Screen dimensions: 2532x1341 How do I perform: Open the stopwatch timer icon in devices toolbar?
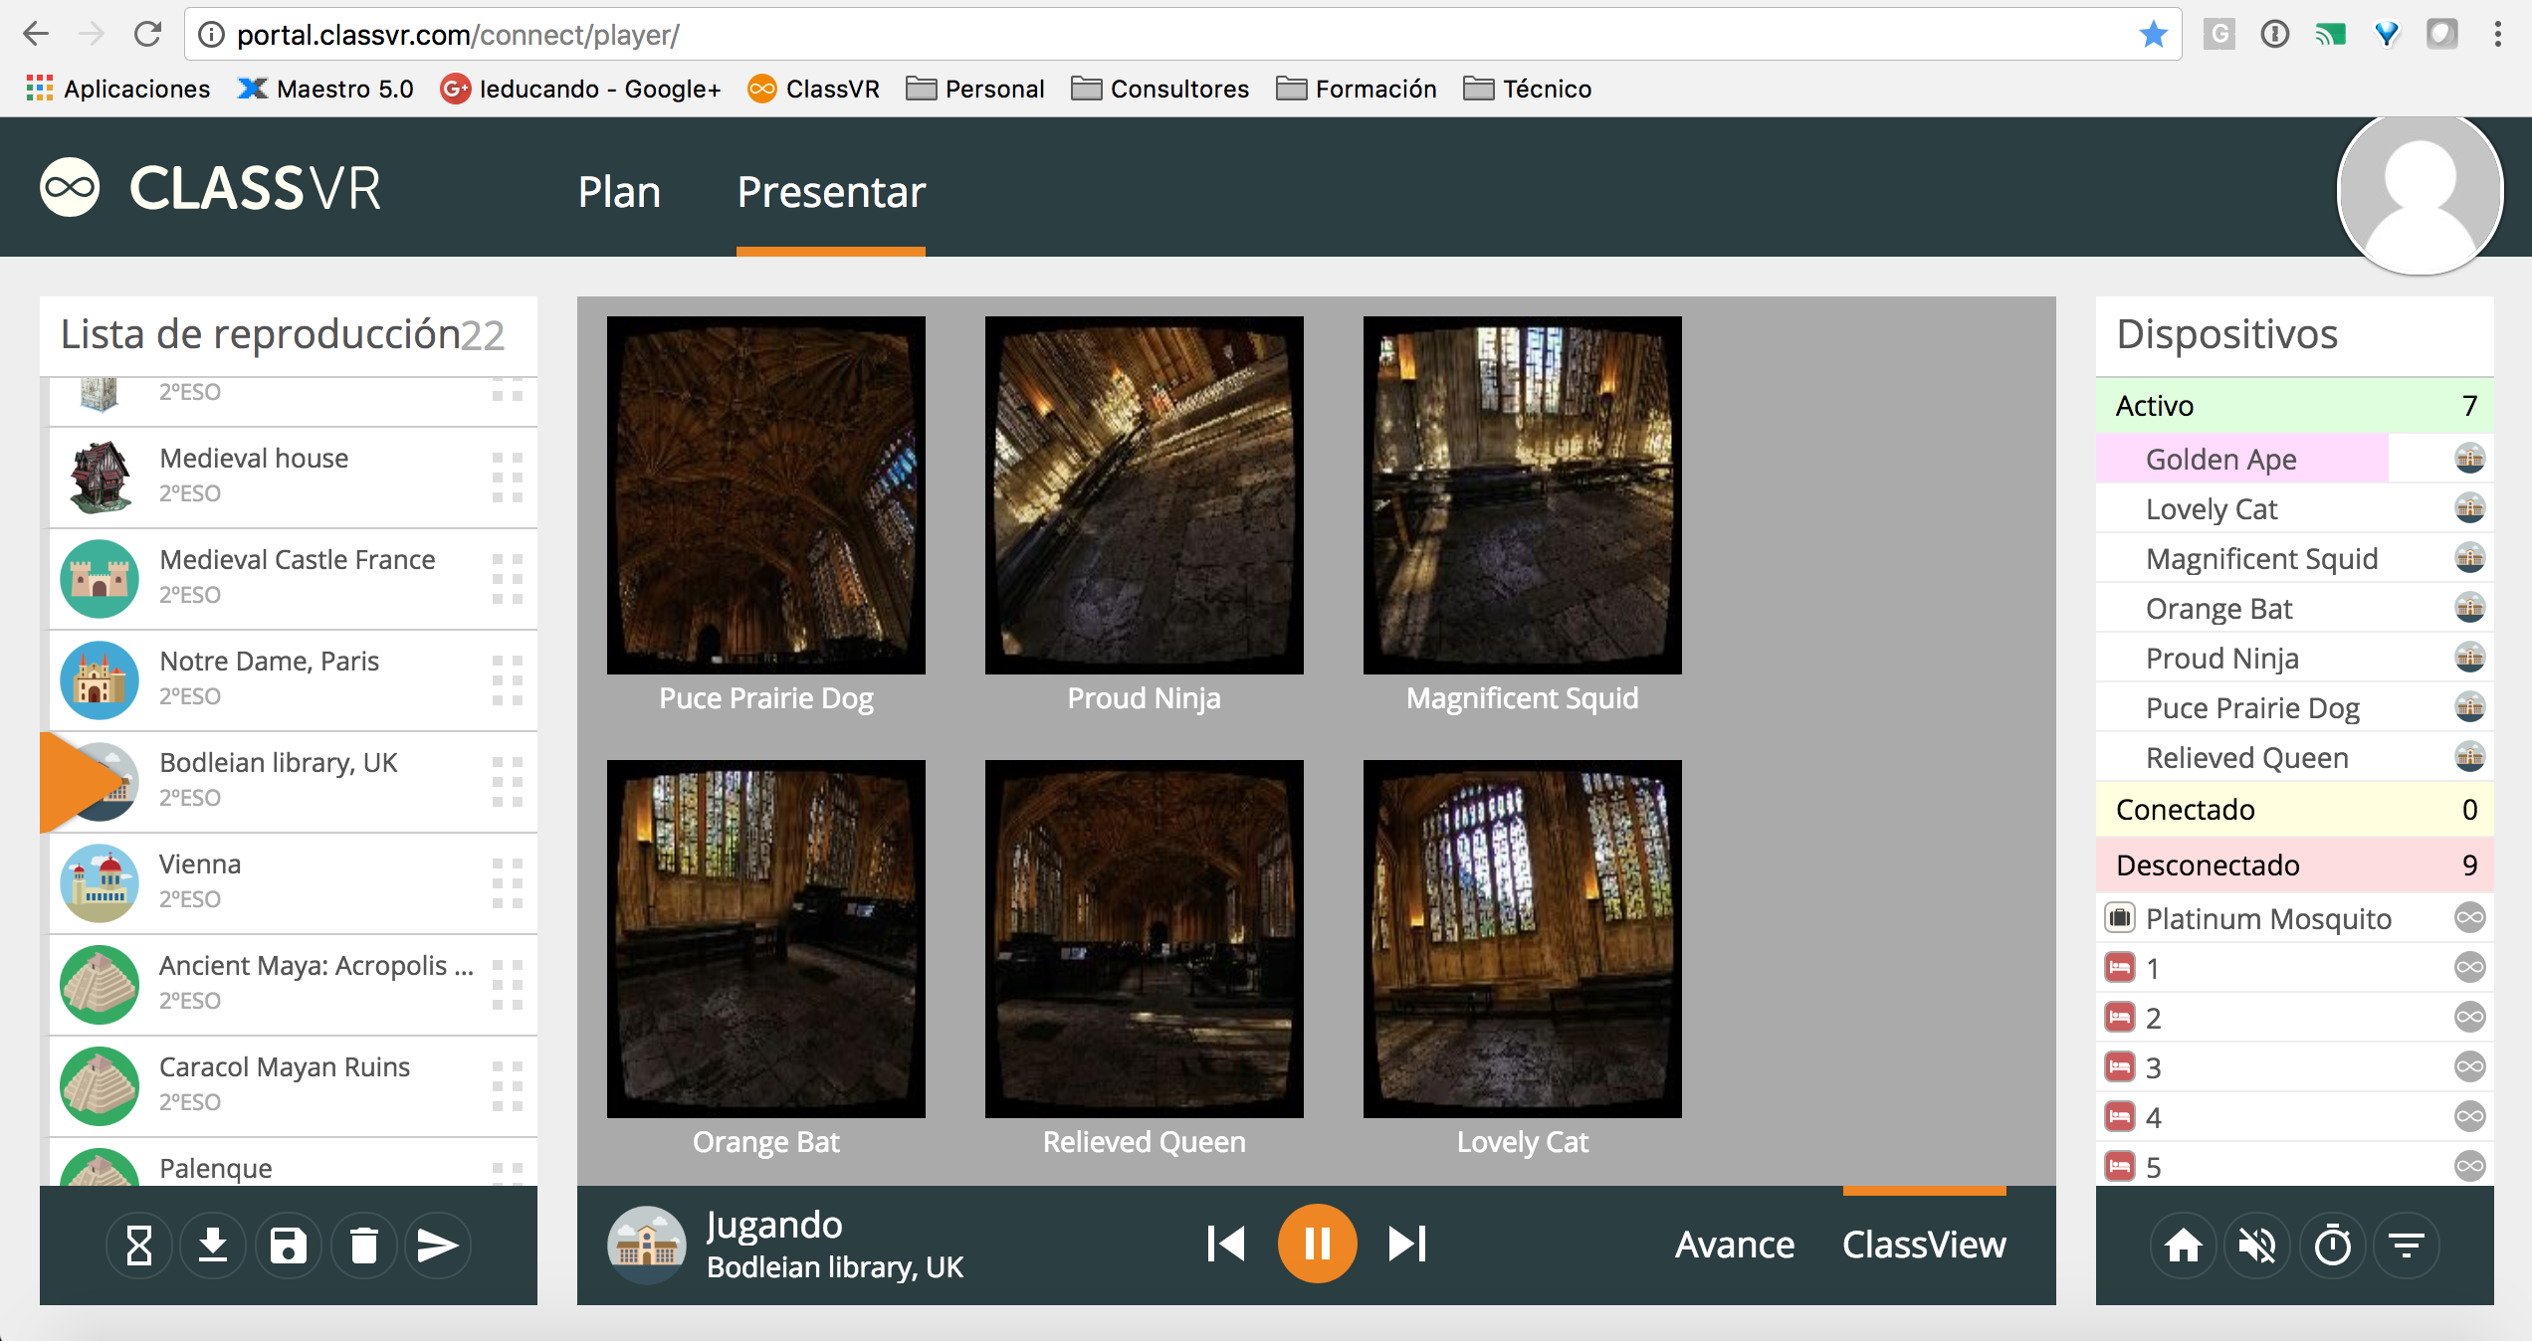pos(2333,1245)
